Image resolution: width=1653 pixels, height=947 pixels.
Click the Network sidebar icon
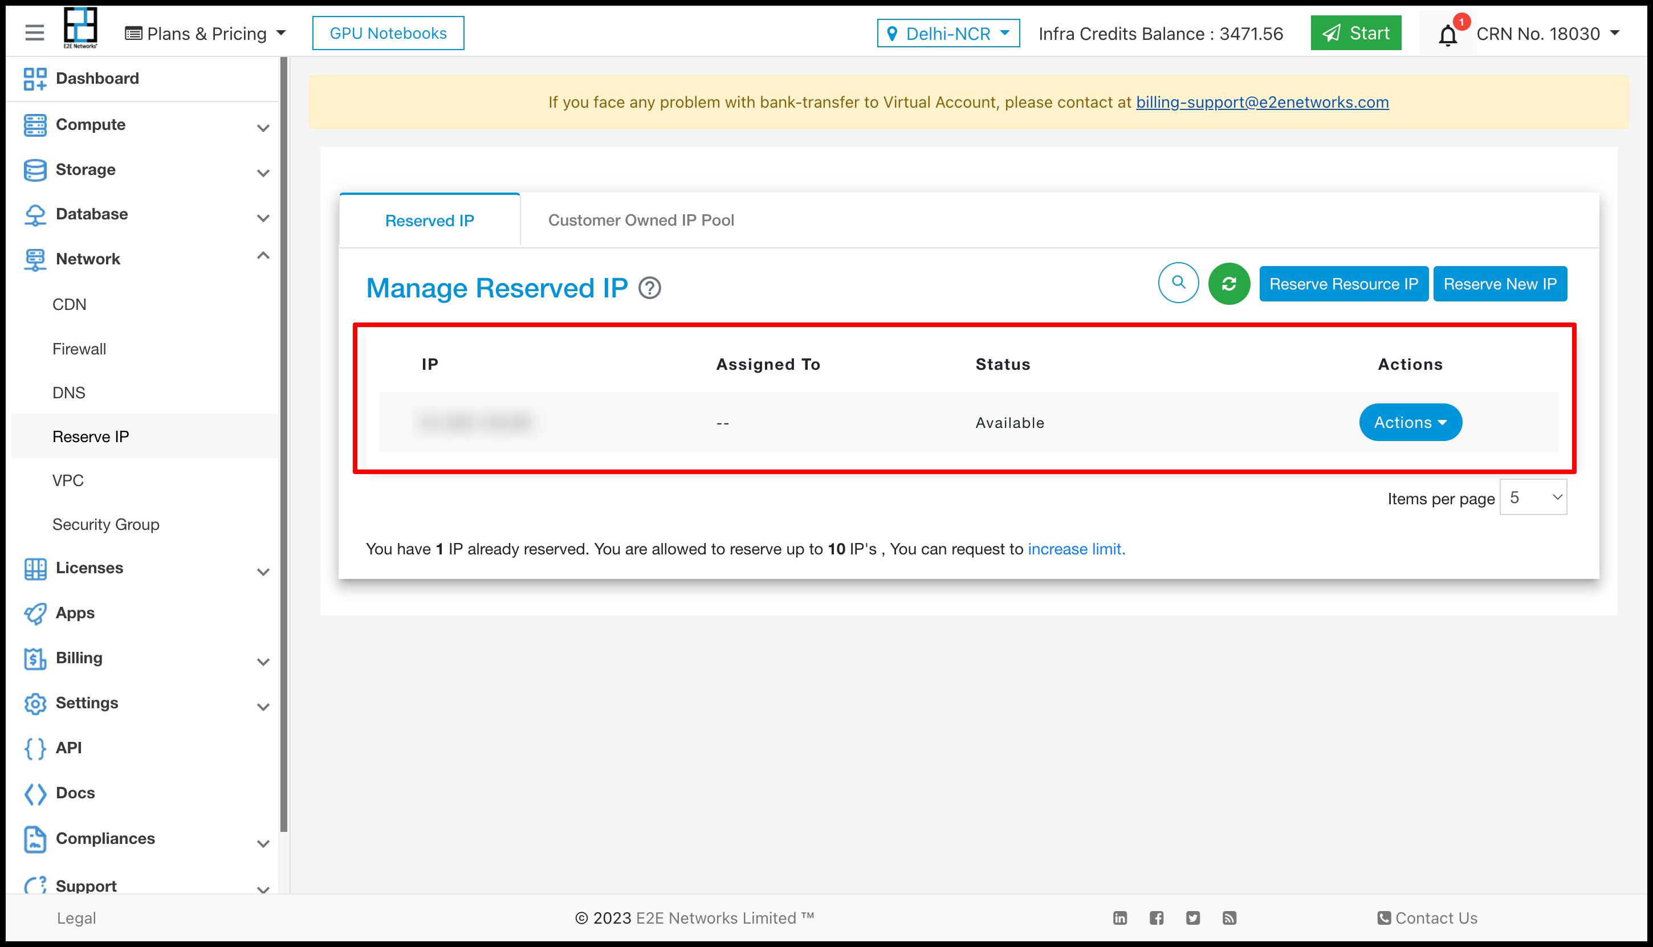[x=35, y=259]
